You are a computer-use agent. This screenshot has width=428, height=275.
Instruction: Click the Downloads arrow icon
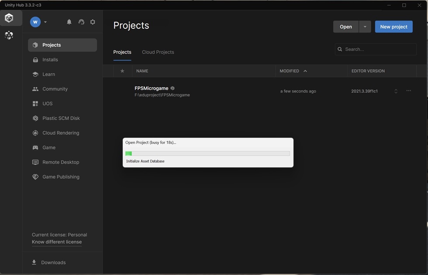pyautogui.click(x=34, y=262)
